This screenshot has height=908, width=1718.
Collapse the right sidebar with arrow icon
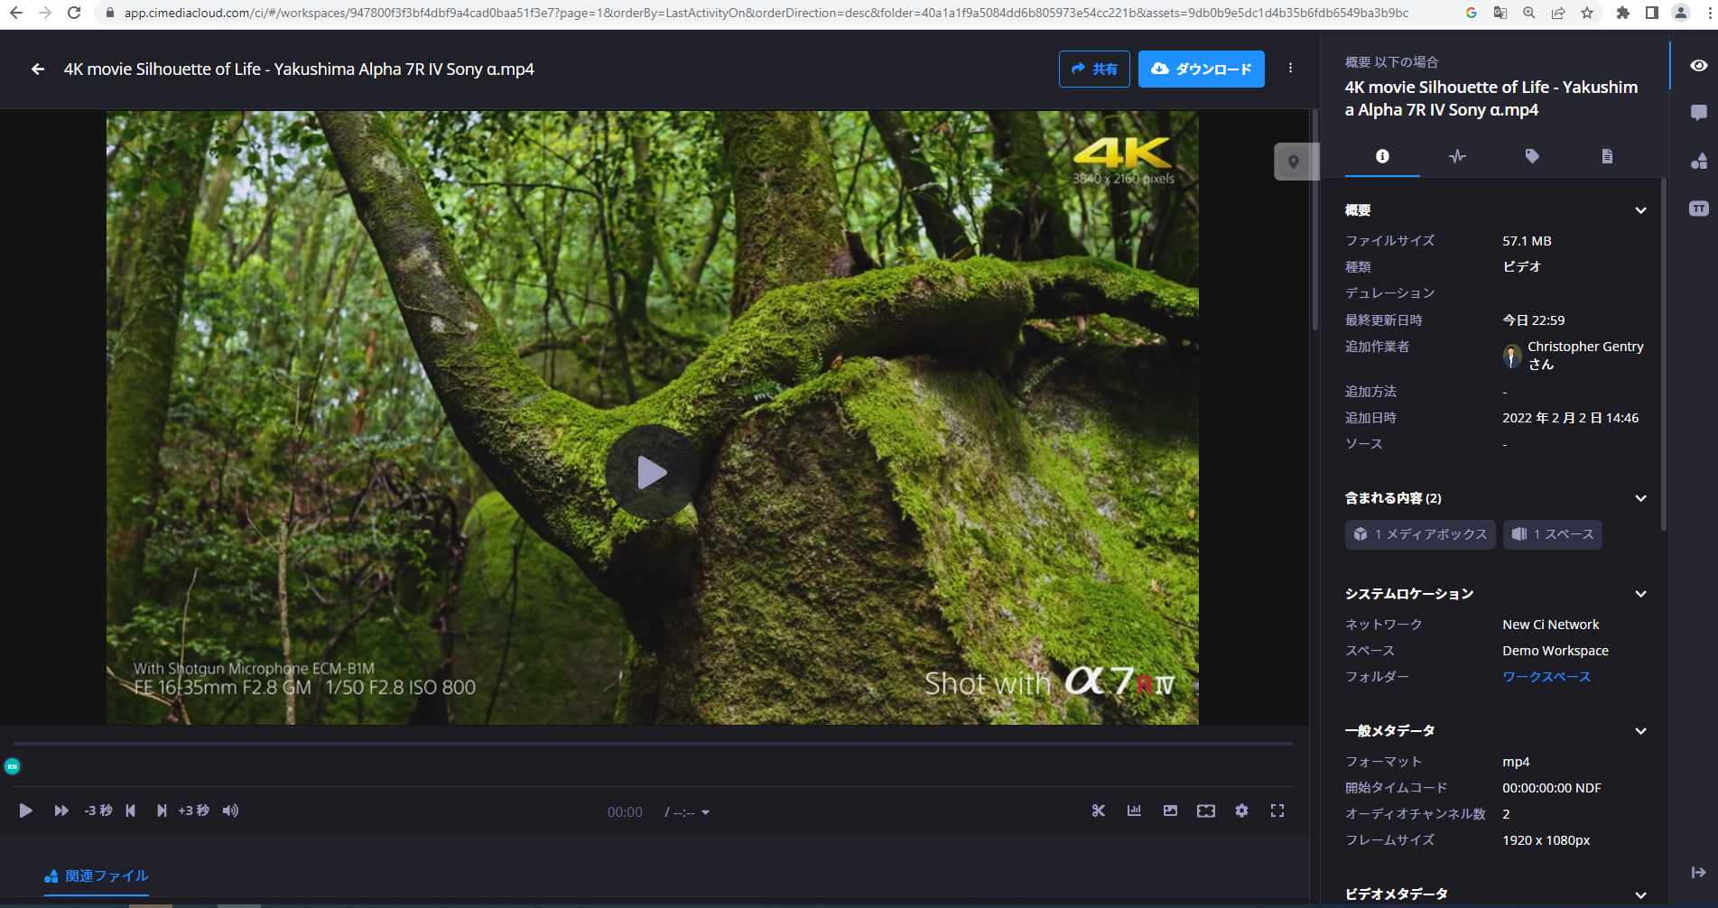1698,872
